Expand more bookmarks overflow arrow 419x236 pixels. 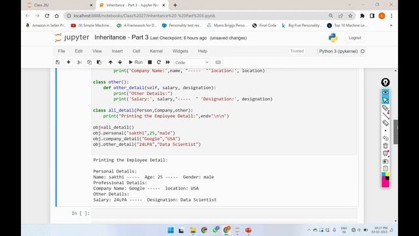point(391,26)
